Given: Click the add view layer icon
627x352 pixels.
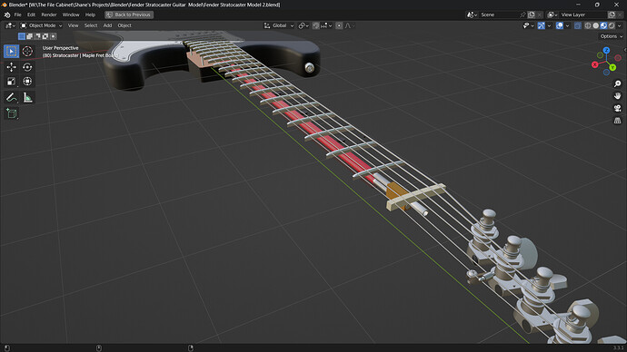Looking at the screenshot, I should [x=612, y=15].
